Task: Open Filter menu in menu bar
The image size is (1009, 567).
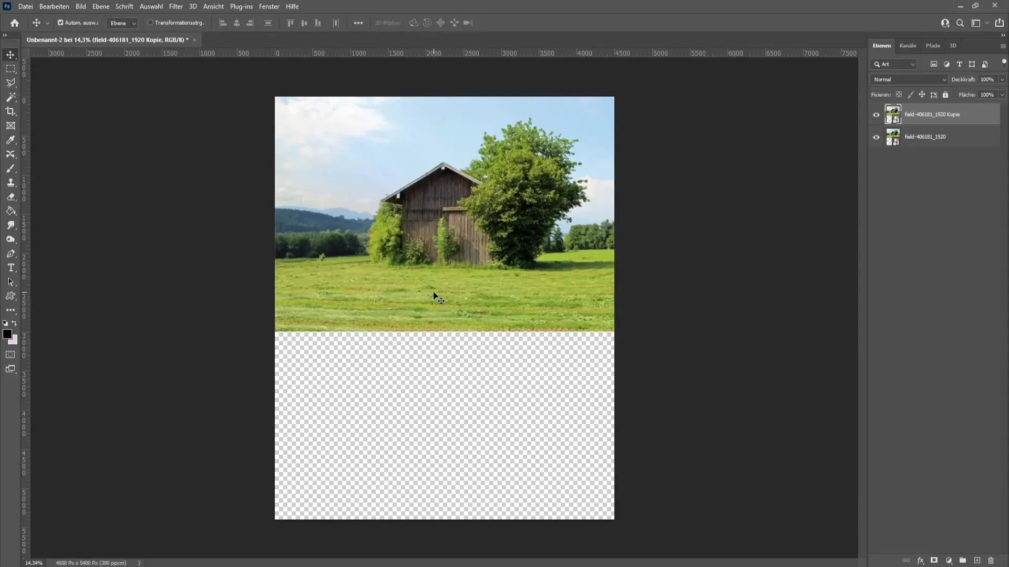Action: point(176,6)
